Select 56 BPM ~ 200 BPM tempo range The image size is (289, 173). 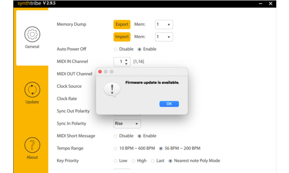[x=161, y=148]
